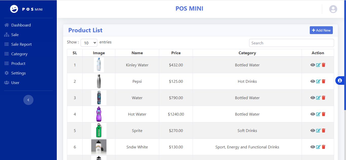Image resolution: width=346 pixels, height=160 pixels.
Task: Delete the Pepsi product row
Action: [x=323, y=81]
